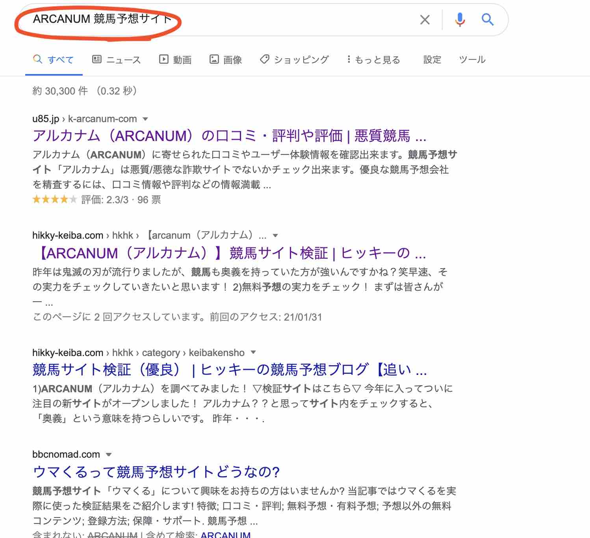Click the magnifier icon in the すべて tab
This screenshot has height=538, width=590.
tap(38, 59)
